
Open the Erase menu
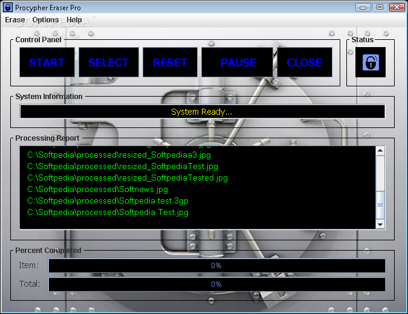click(x=15, y=20)
